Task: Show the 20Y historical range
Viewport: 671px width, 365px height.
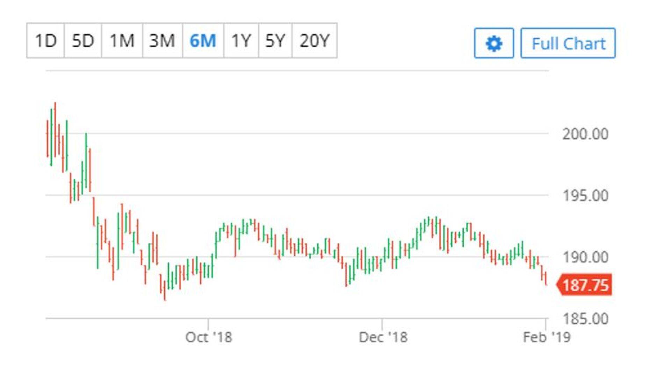Action: click(x=315, y=40)
